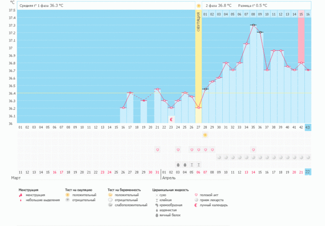Viewport: 325px width, 226px height.
Task: Click the temperature point at 36.2 on day 27
Action: (x=199, y=107)
